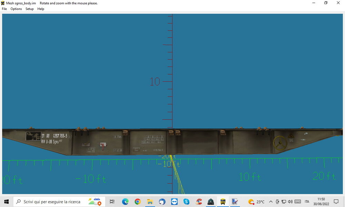Open the Setup menu
The width and height of the screenshot is (345, 207).
[29, 9]
